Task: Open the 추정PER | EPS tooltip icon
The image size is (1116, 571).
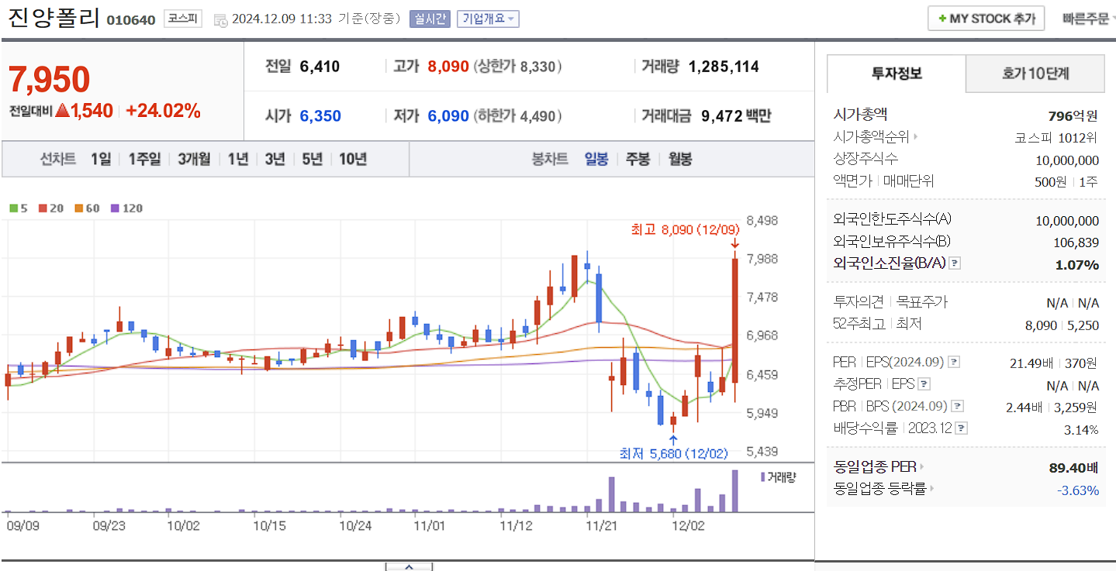Action: pyautogui.click(x=924, y=384)
